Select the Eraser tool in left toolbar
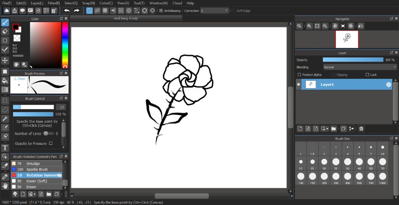The image size is (399, 205). click(5, 31)
